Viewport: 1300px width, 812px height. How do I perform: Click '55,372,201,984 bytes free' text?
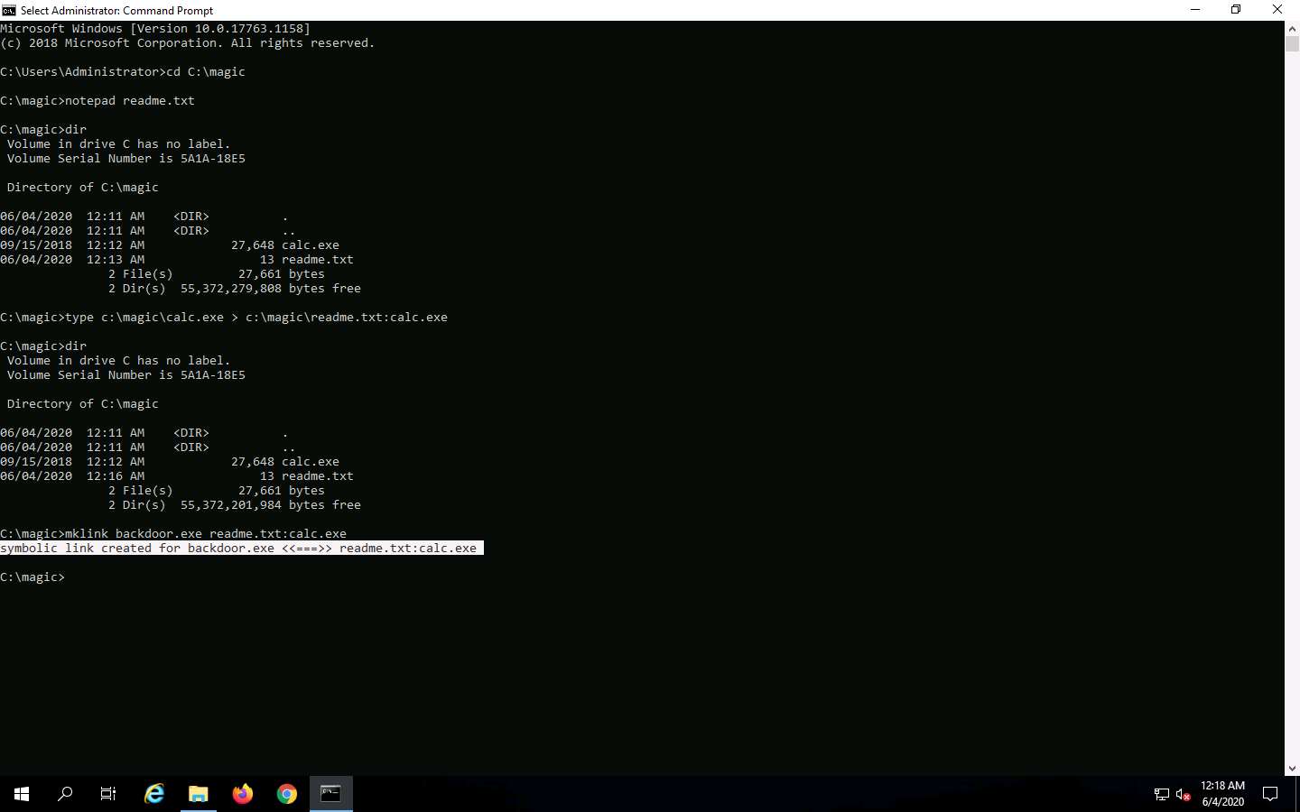click(x=271, y=505)
